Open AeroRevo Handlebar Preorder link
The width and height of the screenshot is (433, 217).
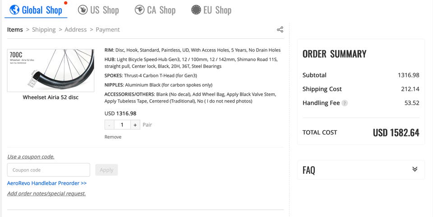coord(47,183)
